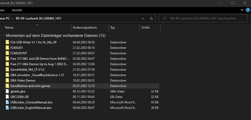The height and width of the screenshot is (120, 251).
Task: Click folder icon of GBA simulator VisualBoyAdvance
Action: coord(7,75)
